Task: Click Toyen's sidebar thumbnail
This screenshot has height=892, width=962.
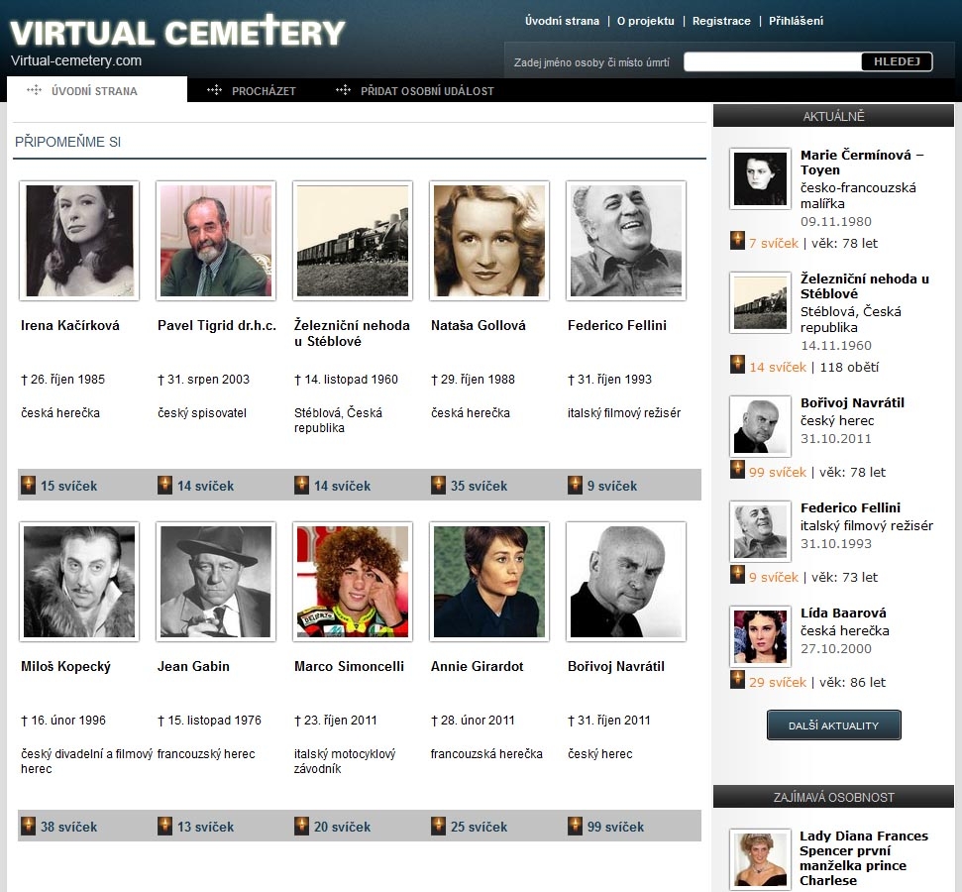Action: 760,178
